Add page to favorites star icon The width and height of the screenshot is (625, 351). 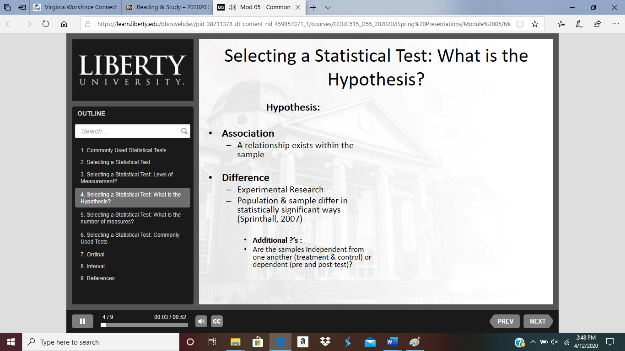coord(534,24)
